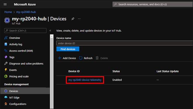Select IoT Edge in Device management

point(14,97)
